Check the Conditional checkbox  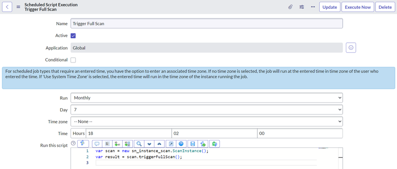coord(73,60)
